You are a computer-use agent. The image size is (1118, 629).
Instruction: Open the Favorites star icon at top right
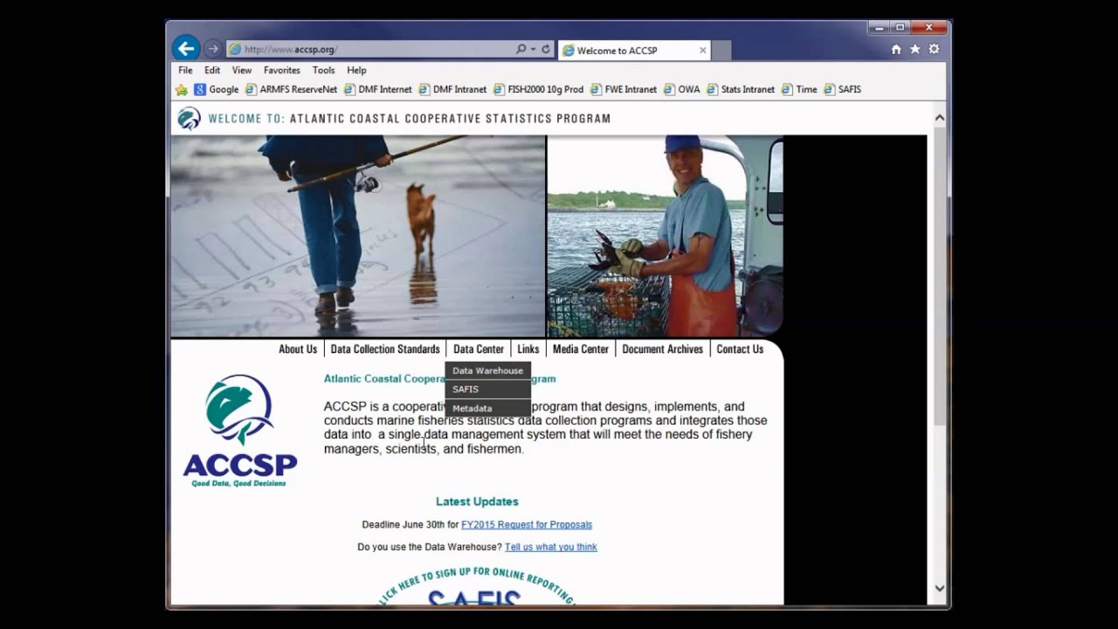pos(915,50)
